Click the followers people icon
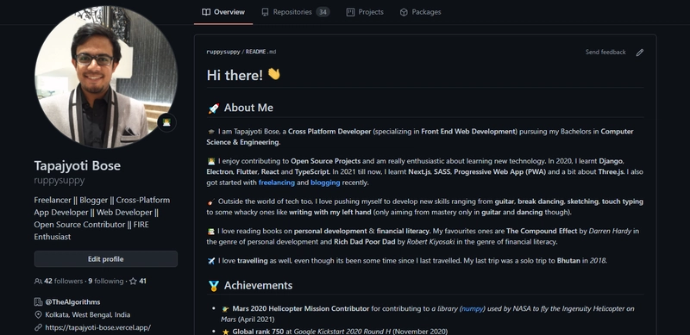690x335 pixels. (38, 281)
